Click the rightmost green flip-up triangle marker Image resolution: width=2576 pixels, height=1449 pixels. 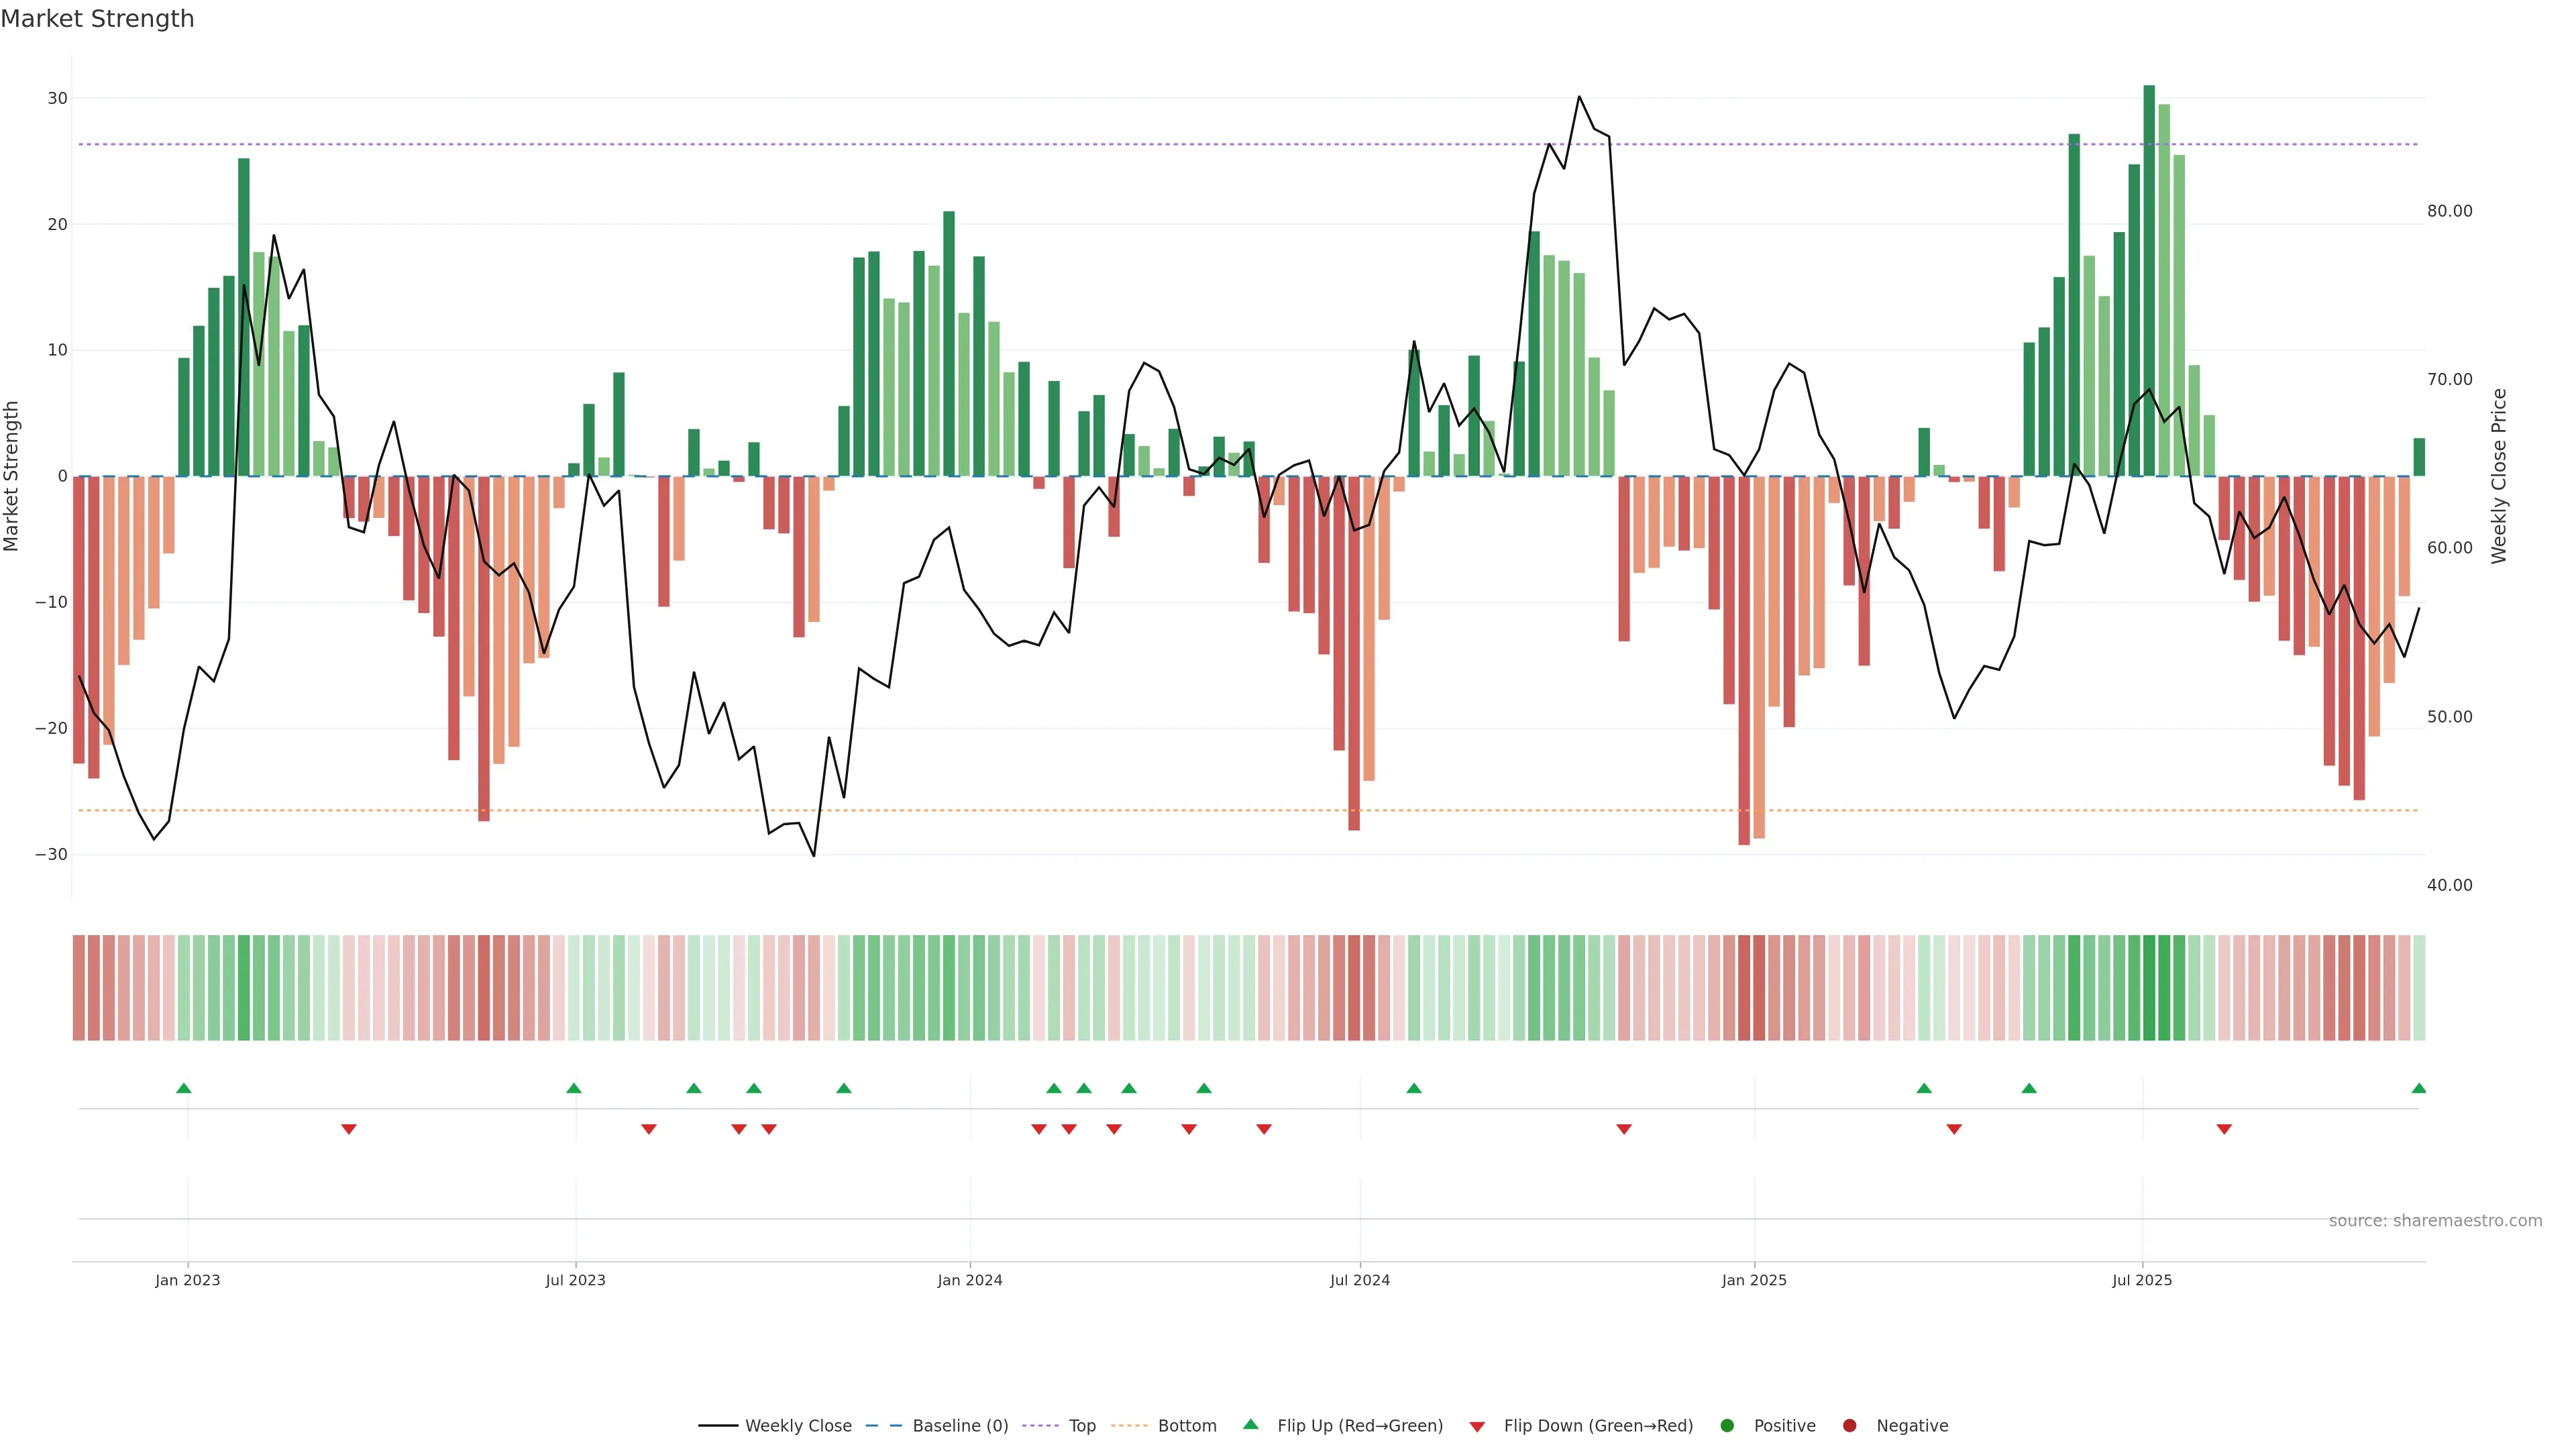coord(2418,1088)
